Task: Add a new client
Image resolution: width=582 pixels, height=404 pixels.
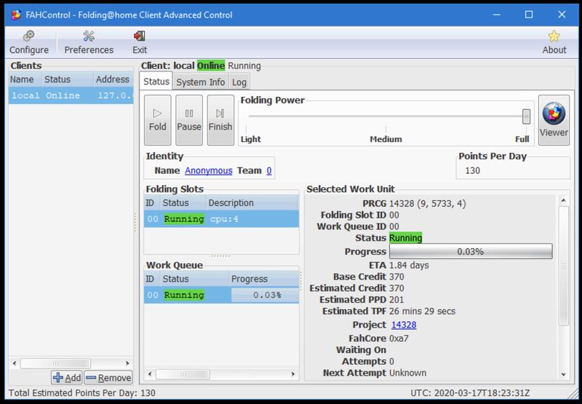Action: coord(67,377)
